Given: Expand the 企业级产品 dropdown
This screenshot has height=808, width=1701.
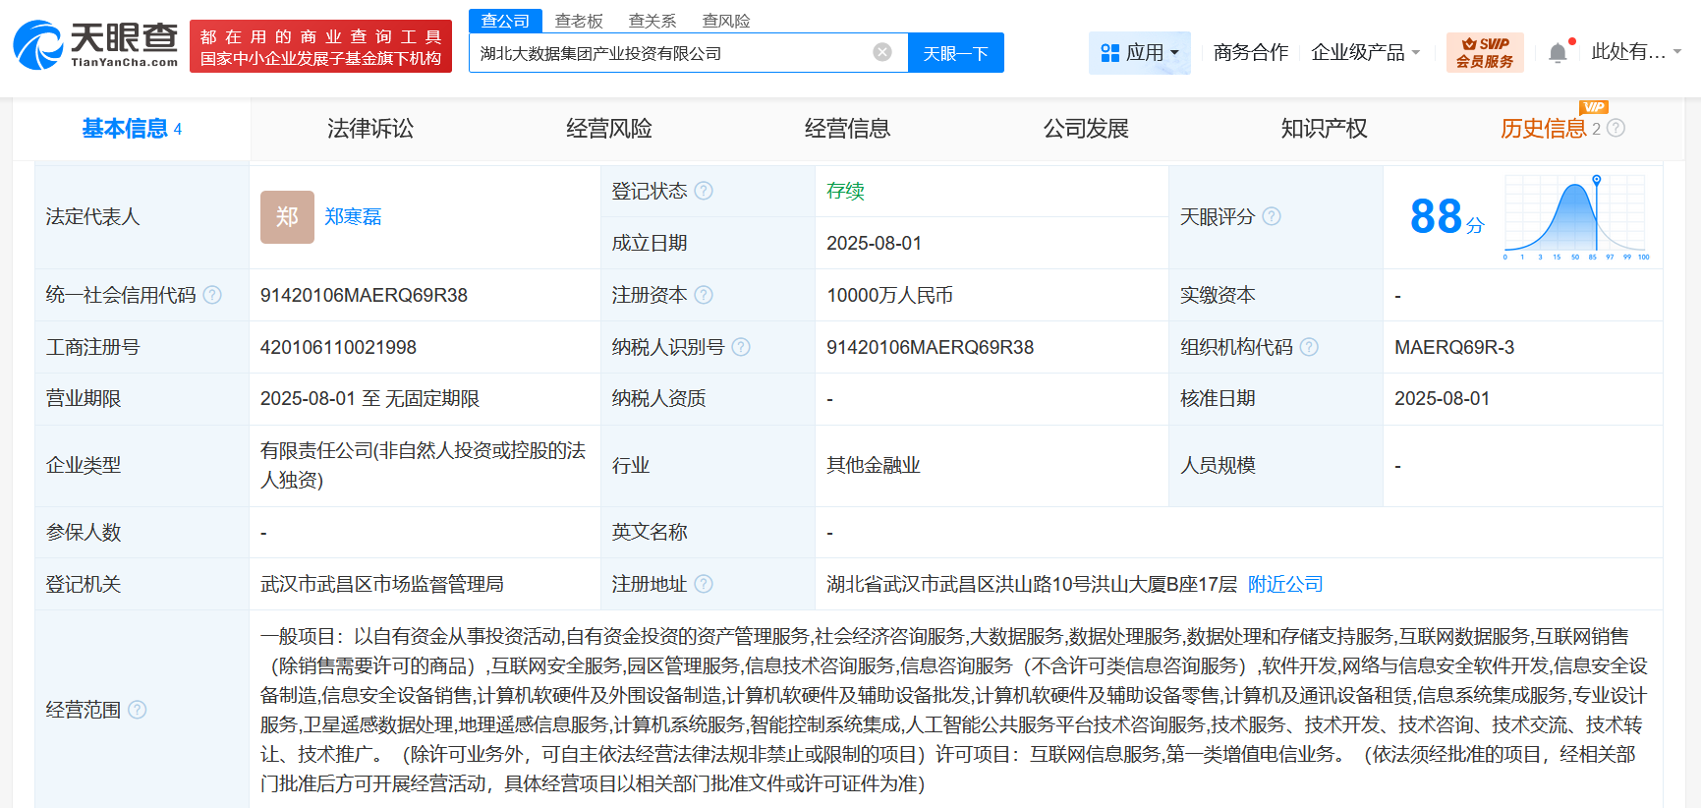Looking at the screenshot, I should 1365,53.
